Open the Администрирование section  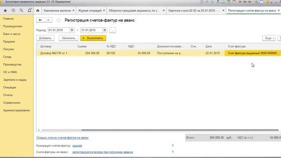16,110
